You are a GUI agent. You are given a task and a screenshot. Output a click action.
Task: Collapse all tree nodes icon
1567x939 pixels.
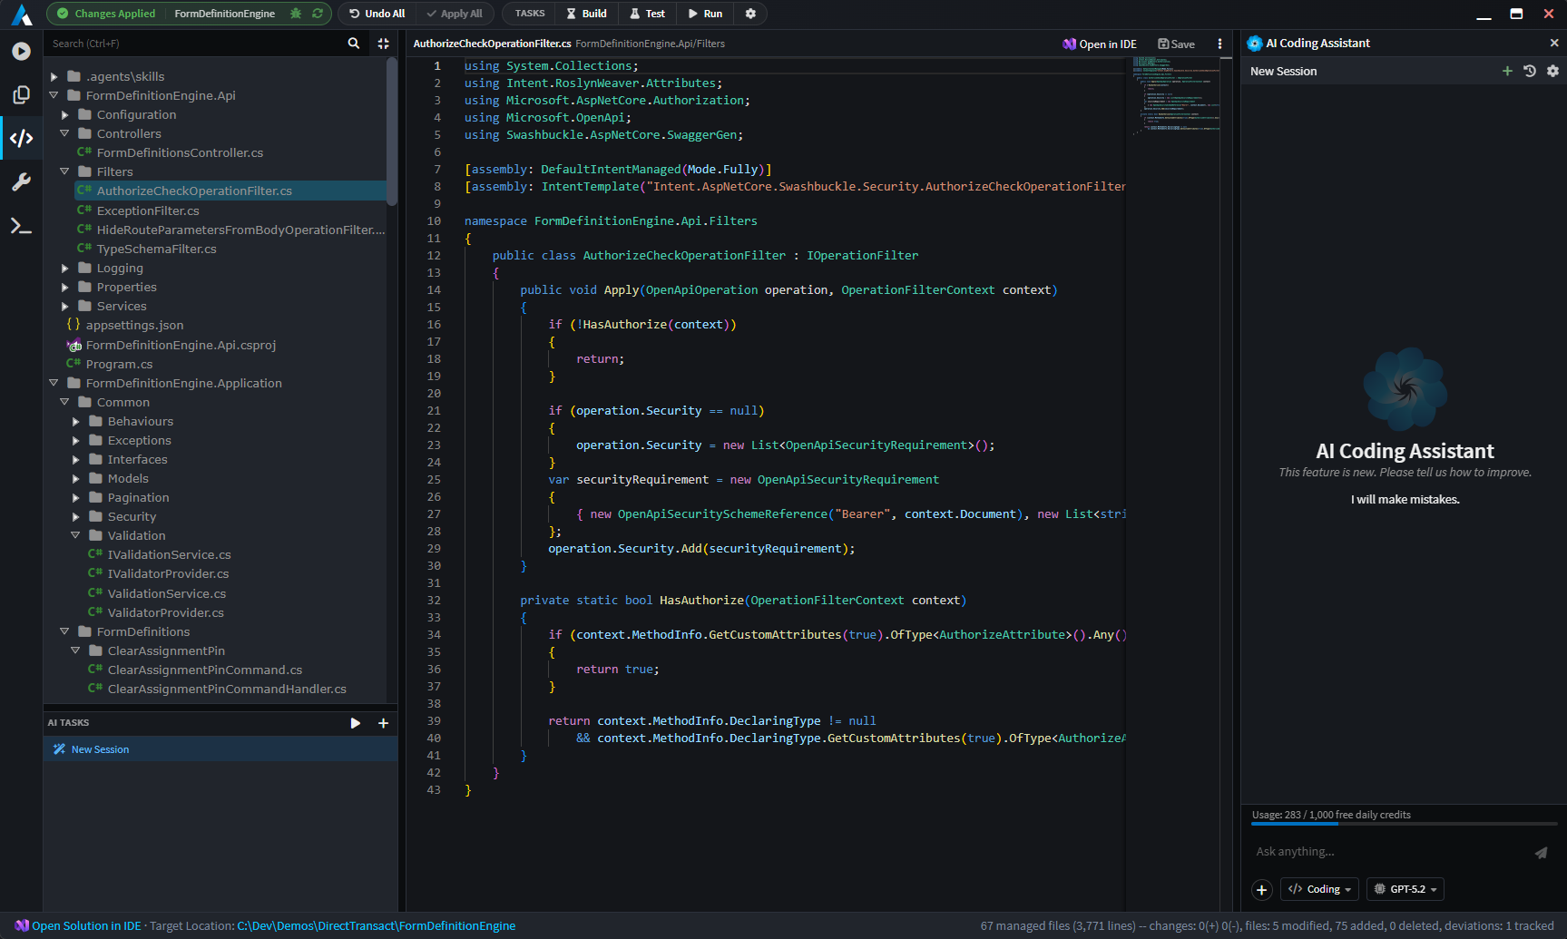383,43
